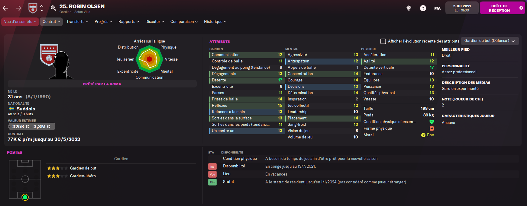The height and width of the screenshot is (206, 527).
Task: Open the world globe icon
Action: [409, 8]
